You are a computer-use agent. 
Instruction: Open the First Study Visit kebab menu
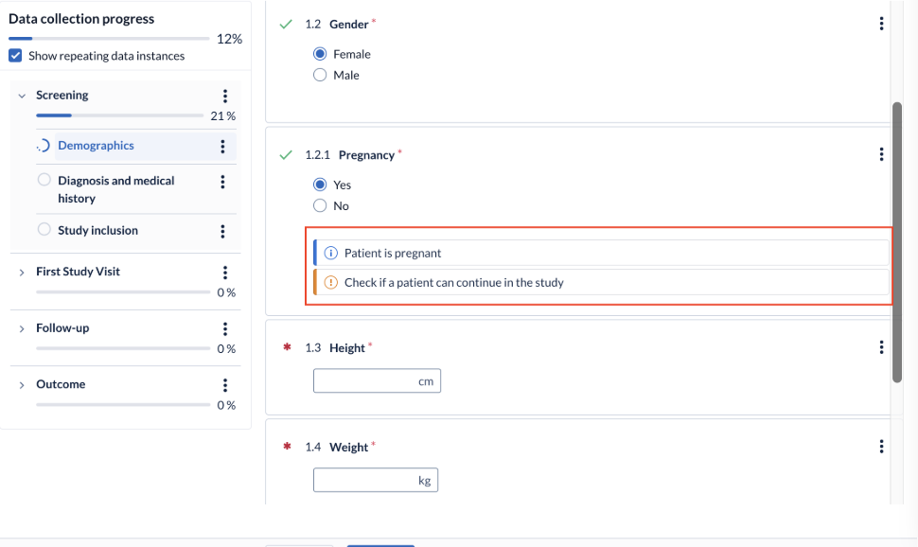(x=225, y=273)
